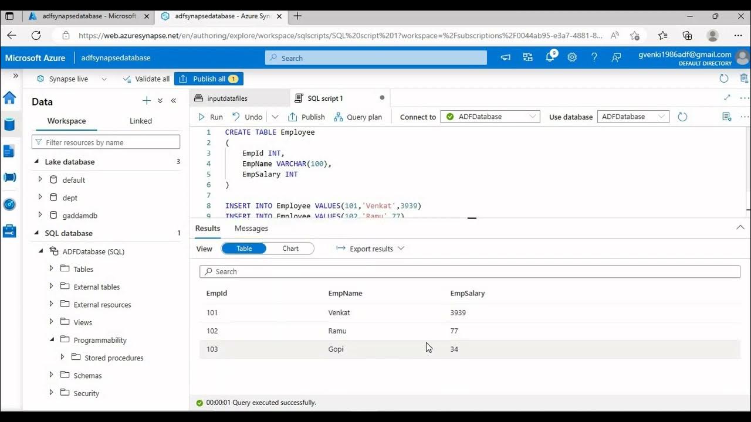Viewport: 751px width, 422px height.
Task: Open the help question mark icon
Action: click(594, 57)
